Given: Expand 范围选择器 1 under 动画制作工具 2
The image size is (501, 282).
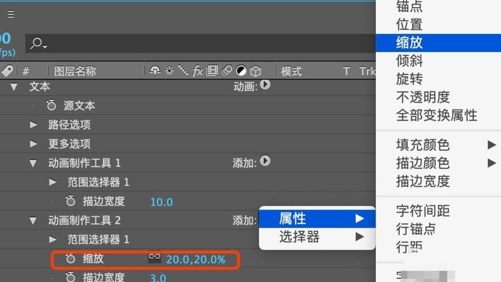Looking at the screenshot, I should (x=53, y=239).
